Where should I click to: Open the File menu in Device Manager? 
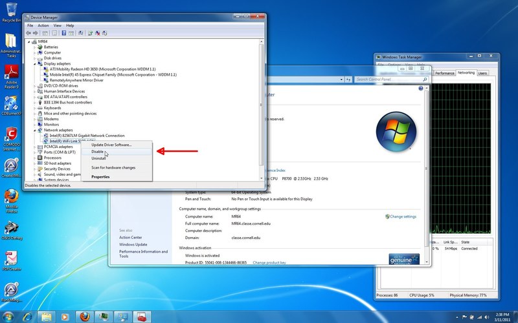point(30,25)
